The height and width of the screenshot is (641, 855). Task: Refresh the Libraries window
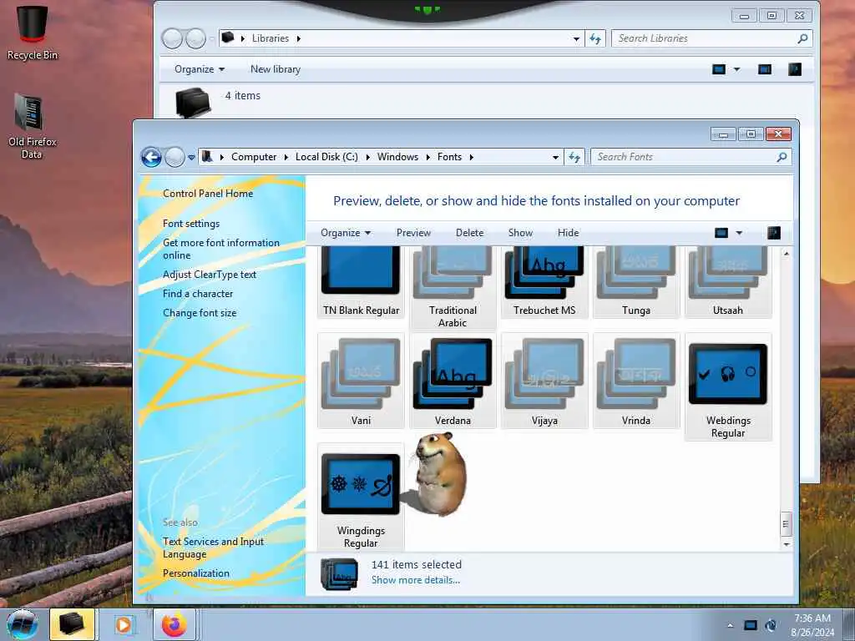594,38
